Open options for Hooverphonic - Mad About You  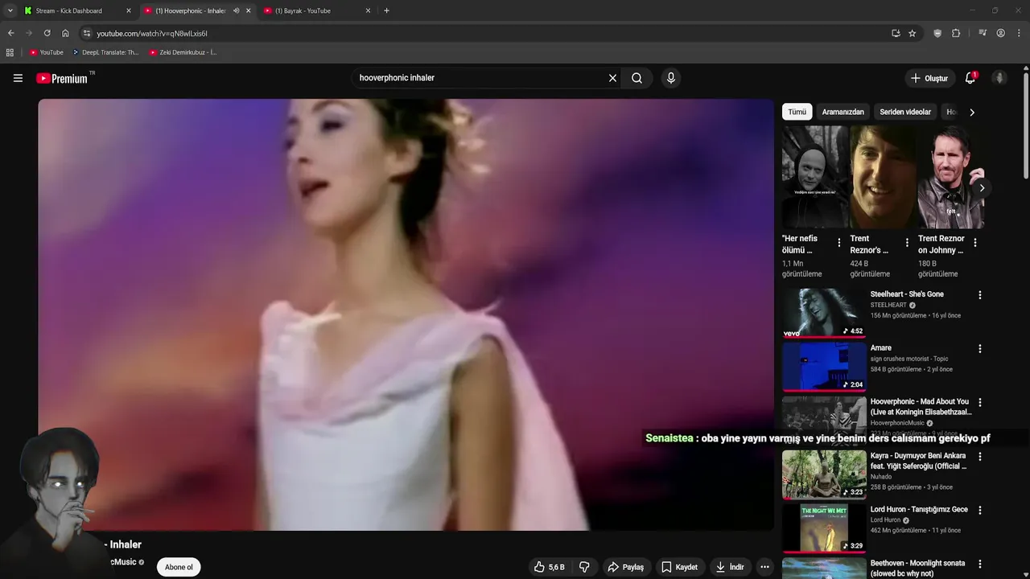pyautogui.click(x=979, y=402)
